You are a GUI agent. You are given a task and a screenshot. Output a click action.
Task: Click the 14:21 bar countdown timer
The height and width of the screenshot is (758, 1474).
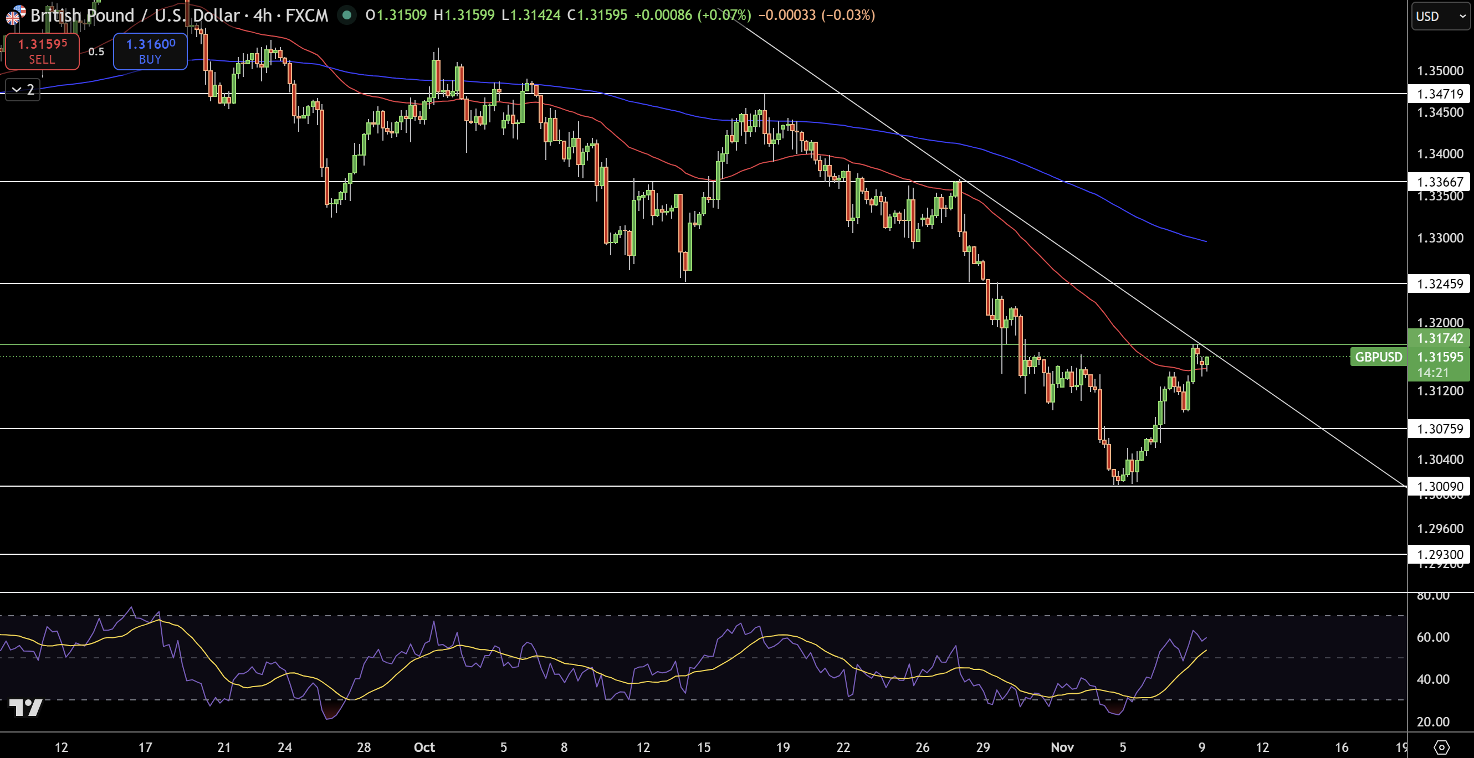click(x=1432, y=373)
